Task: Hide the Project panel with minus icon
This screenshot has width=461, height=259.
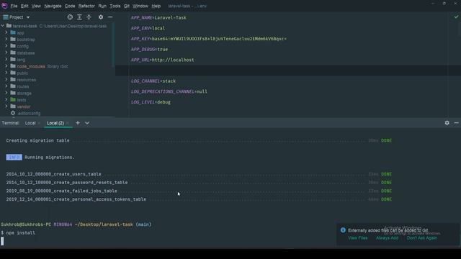Action: click(110, 17)
